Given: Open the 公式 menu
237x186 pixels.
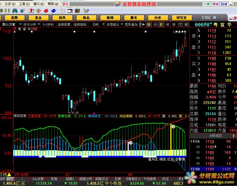Looking at the screenshot, I should pyautogui.click(x=10, y=4).
